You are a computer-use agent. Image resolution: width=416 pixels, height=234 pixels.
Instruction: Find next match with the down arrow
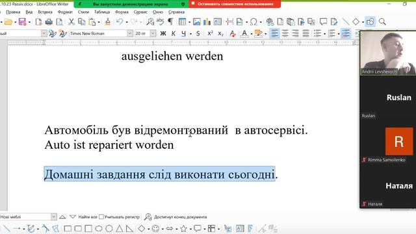click(73, 217)
